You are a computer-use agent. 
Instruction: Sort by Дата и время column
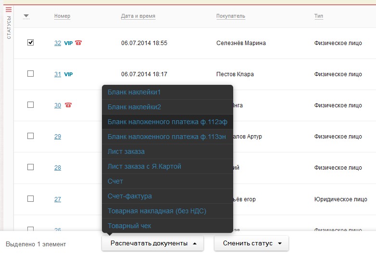coord(138,16)
